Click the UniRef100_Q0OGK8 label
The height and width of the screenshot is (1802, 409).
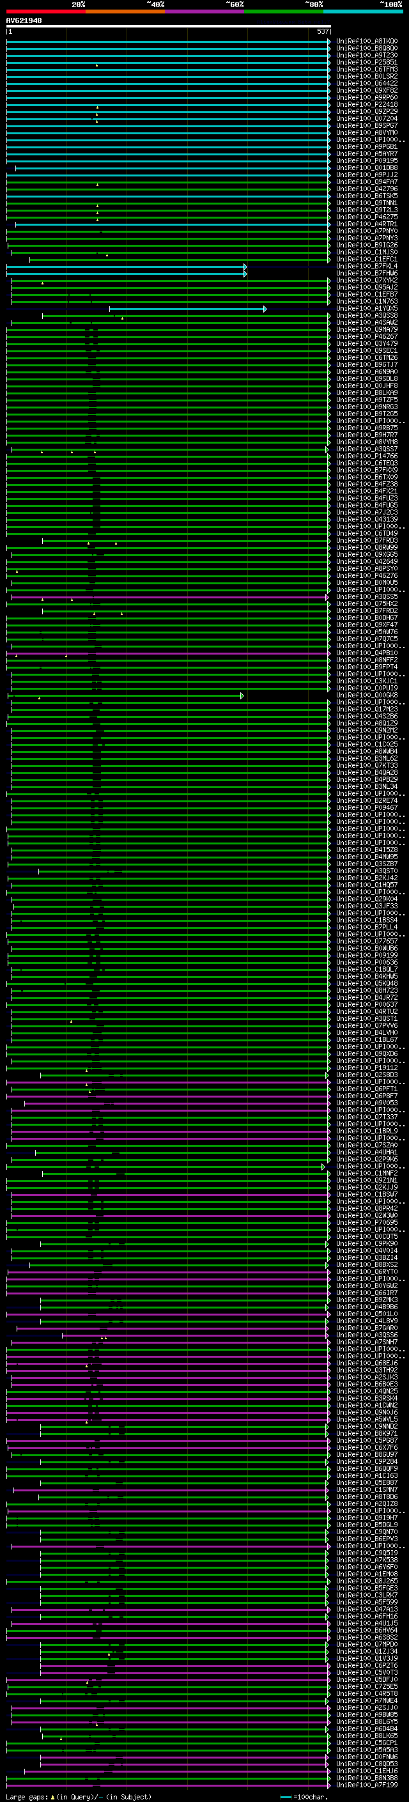click(x=367, y=695)
